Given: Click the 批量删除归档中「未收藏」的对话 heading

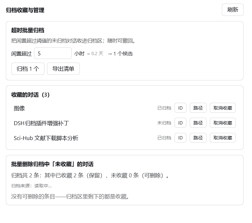Looking at the screenshot, I should pos(52,164).
